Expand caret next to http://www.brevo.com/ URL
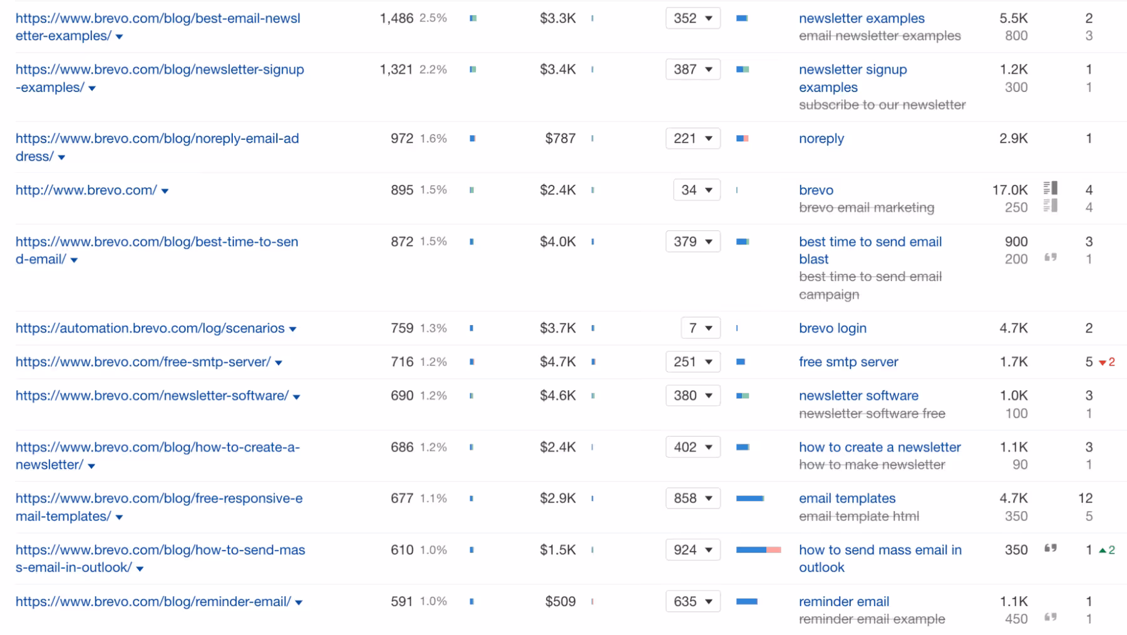The width and height of the screenshot is (1127, 635). (165, 191)
